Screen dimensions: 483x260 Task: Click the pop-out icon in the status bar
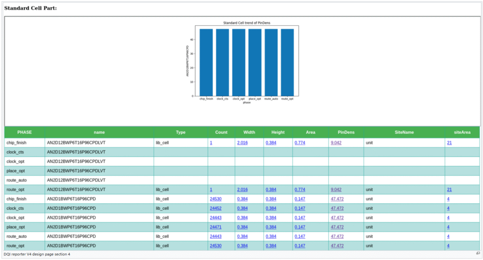(x=478, y=254)
